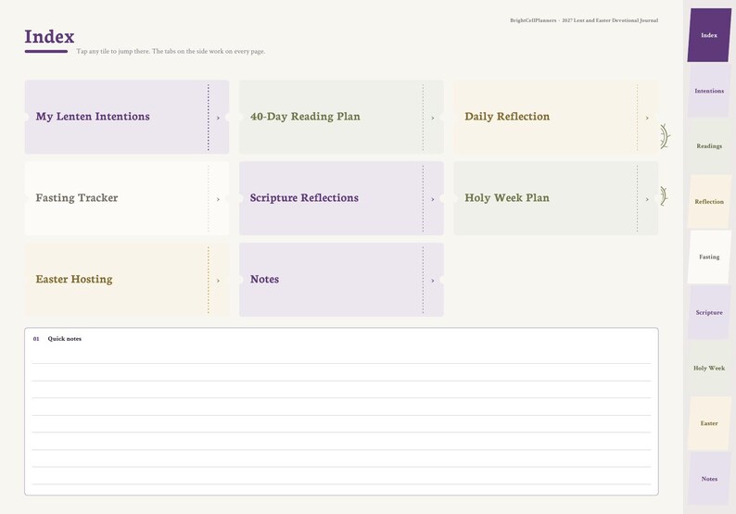Switch to the Reflection side tab
The height and width of the screenshot is (514, 736).
pyautogui.click(x=709, y=202)
